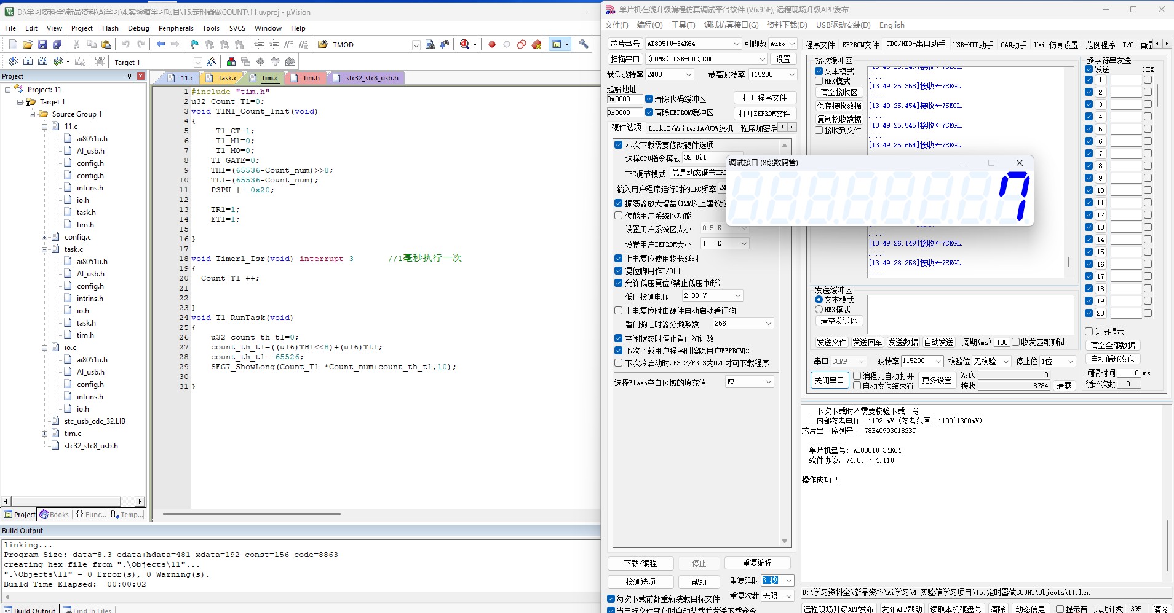Enable 使能用户系统区功能 option
The height and width of the screenshot is (613, 1174).
click(619, 216)
